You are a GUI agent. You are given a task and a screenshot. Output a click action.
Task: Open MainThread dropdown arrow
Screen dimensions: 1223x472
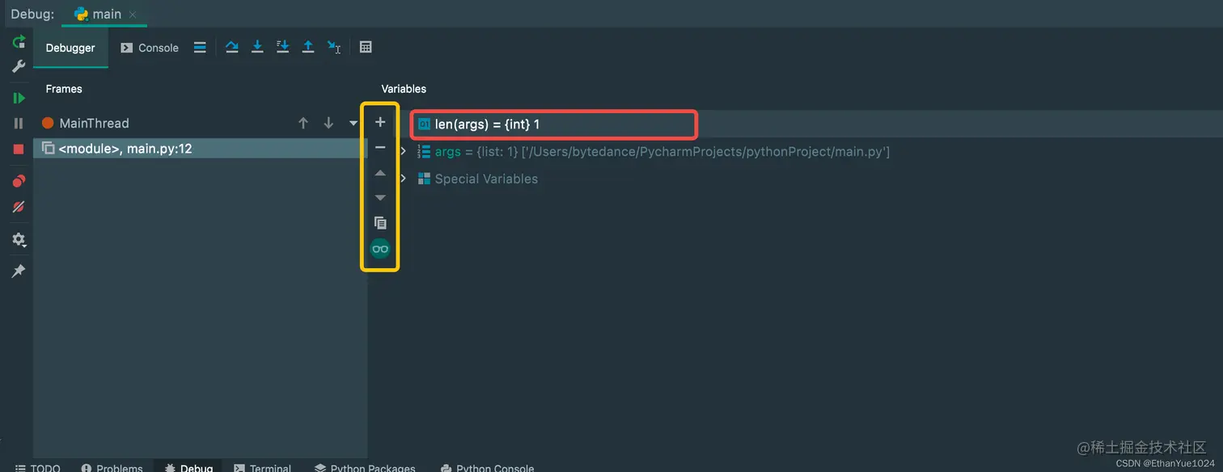(353, 124)
